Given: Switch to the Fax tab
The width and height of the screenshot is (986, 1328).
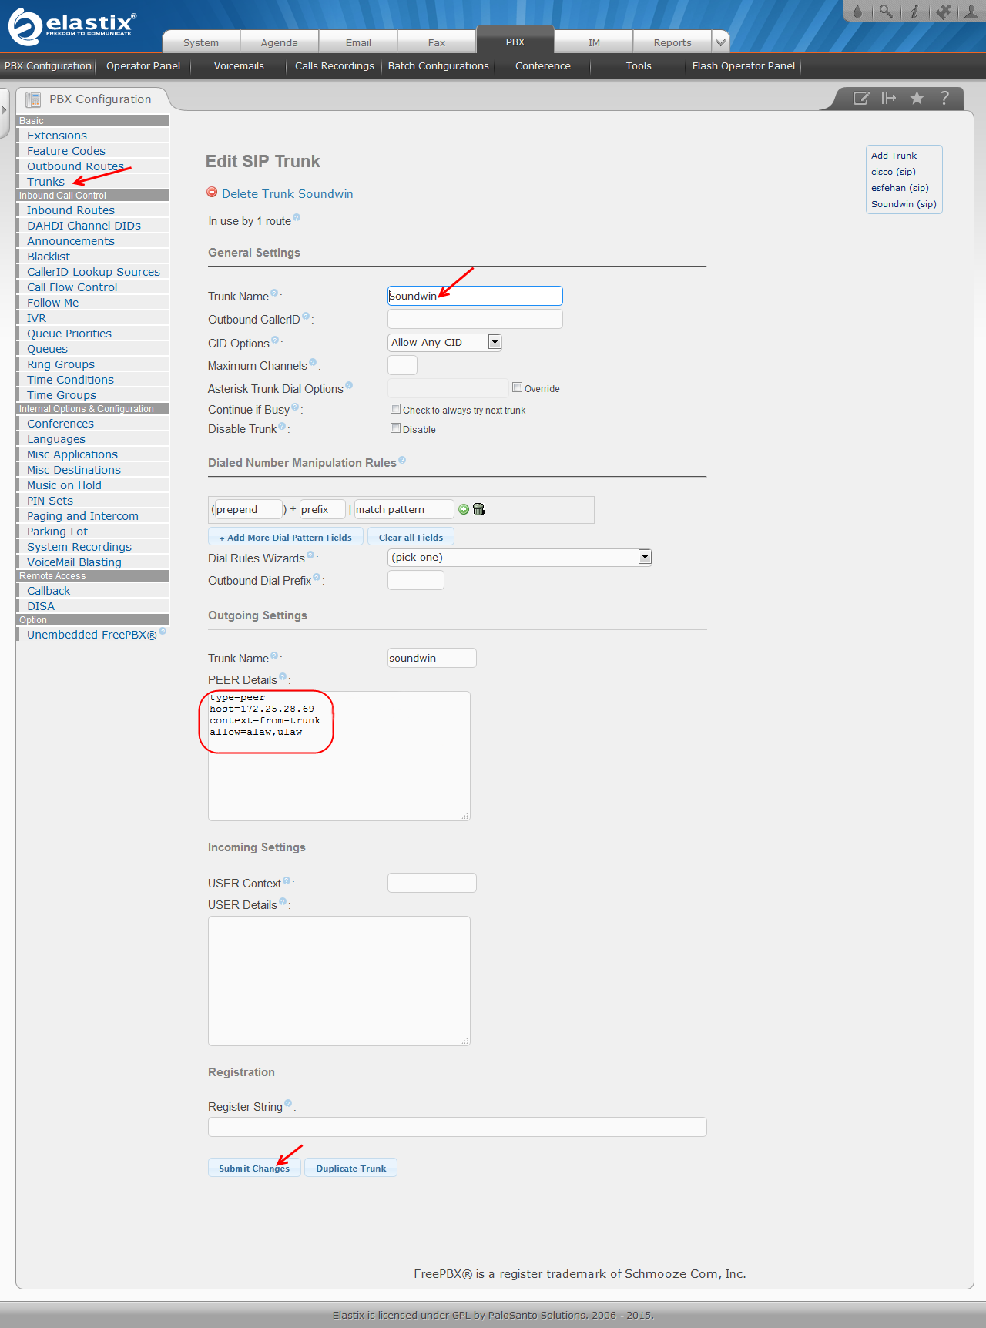Looking at the screenshot, I should (437, 42).
